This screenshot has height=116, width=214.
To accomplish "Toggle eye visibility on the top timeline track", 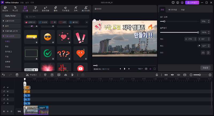I will point(8,87).
